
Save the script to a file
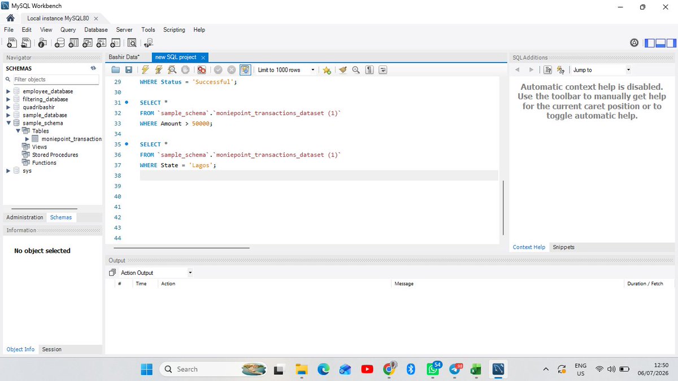129,70
